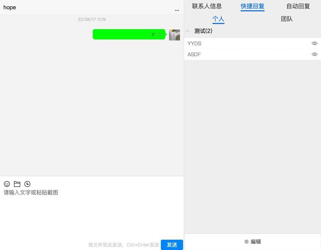
Task: Click the gear icon beside 编辑
Action: coord(247,242)
